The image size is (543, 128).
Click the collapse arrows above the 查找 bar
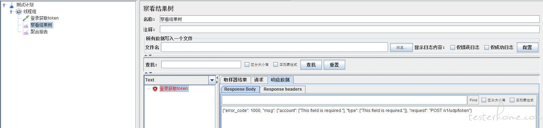point(148,55)
